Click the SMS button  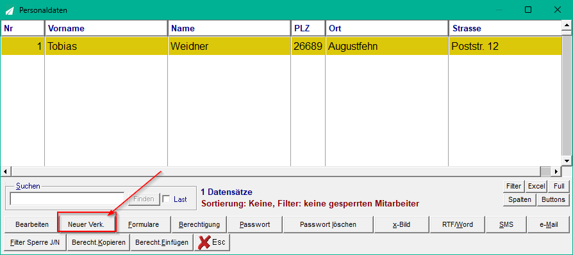pos(506,224)
